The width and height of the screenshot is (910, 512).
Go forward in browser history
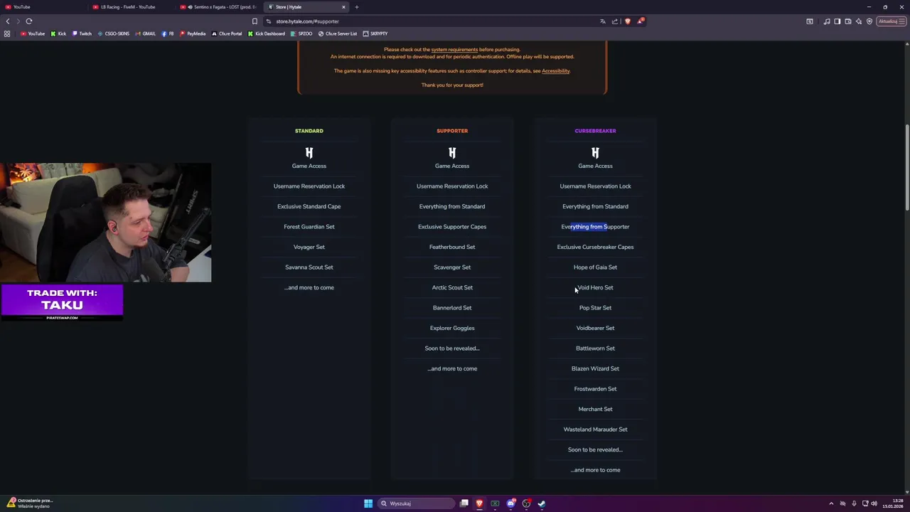click(x=18, y=21)
